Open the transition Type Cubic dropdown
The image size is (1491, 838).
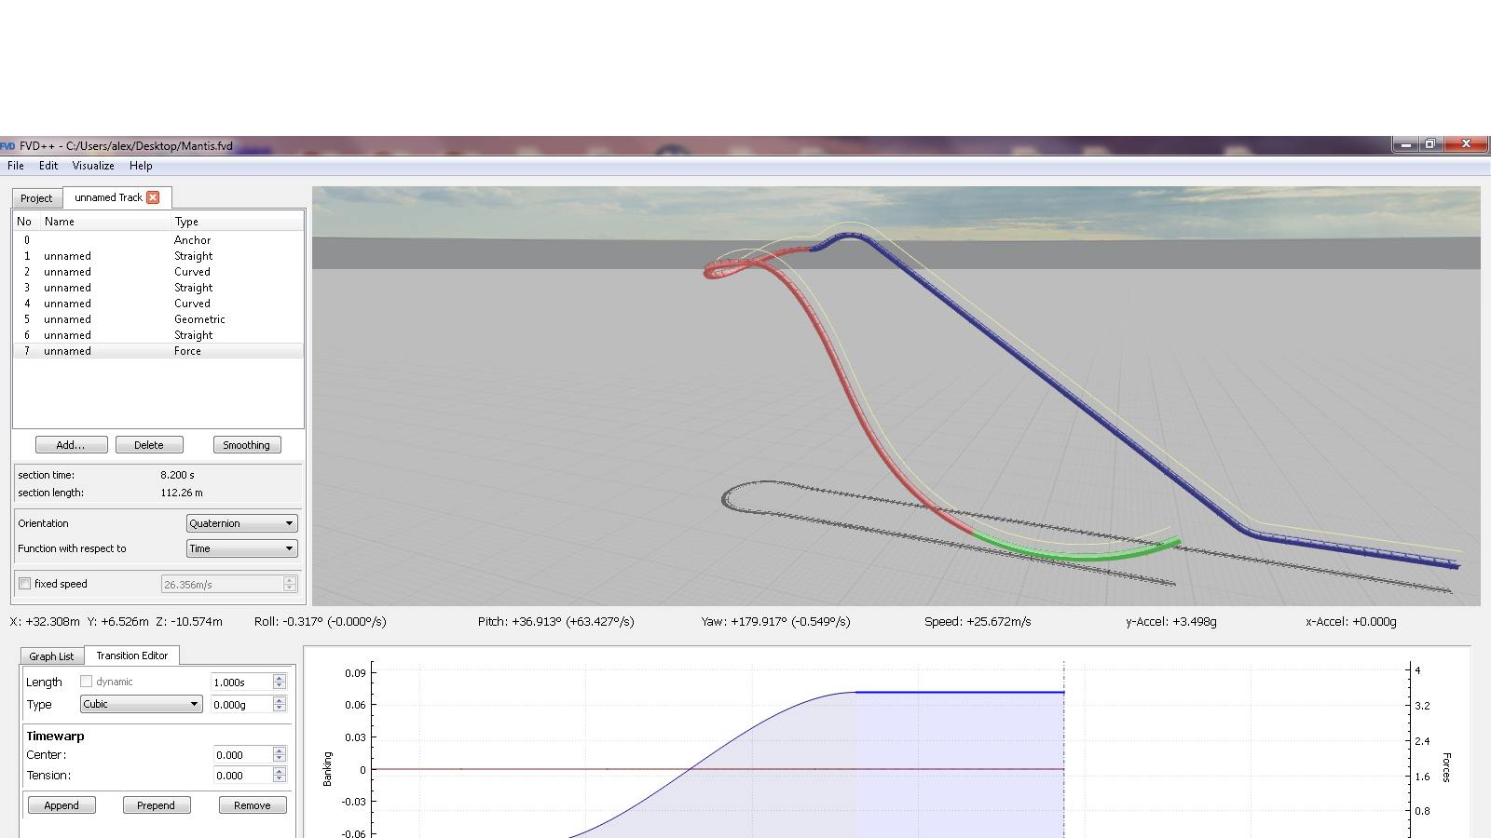(141, 704)
